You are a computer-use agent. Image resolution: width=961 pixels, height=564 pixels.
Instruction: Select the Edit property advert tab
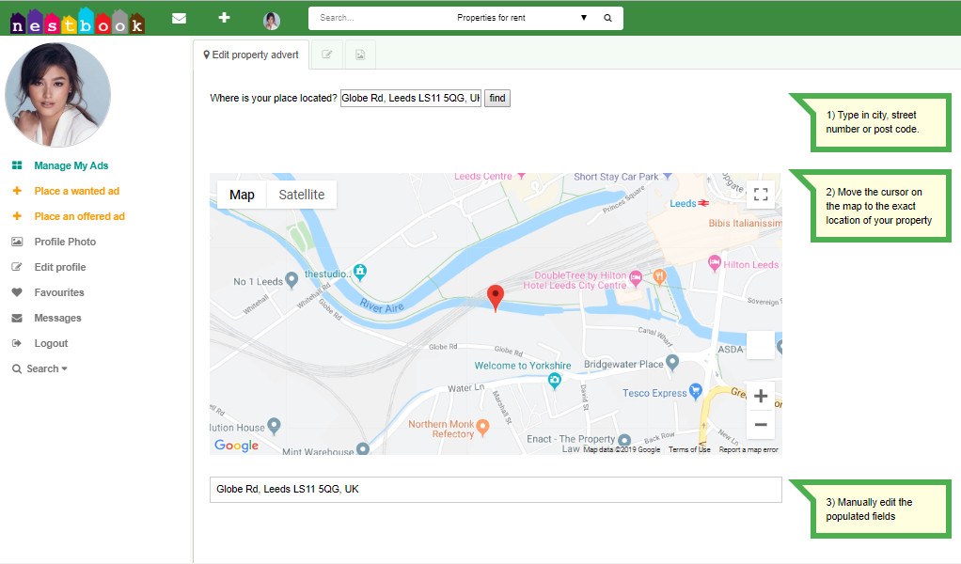tap(251, 55)
